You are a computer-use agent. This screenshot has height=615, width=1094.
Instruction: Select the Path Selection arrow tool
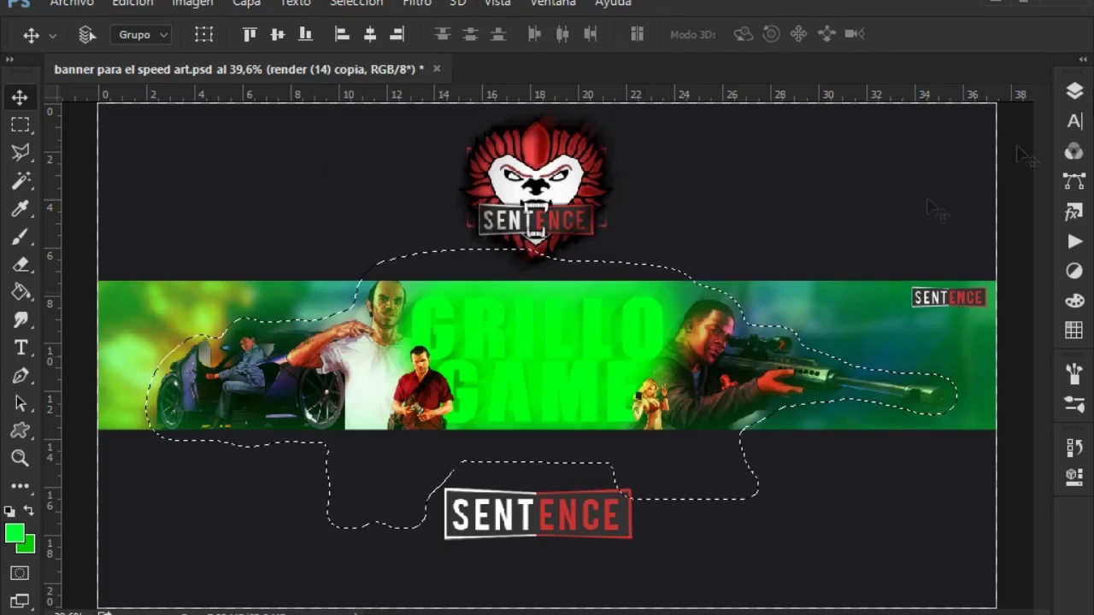click(20, 403)
